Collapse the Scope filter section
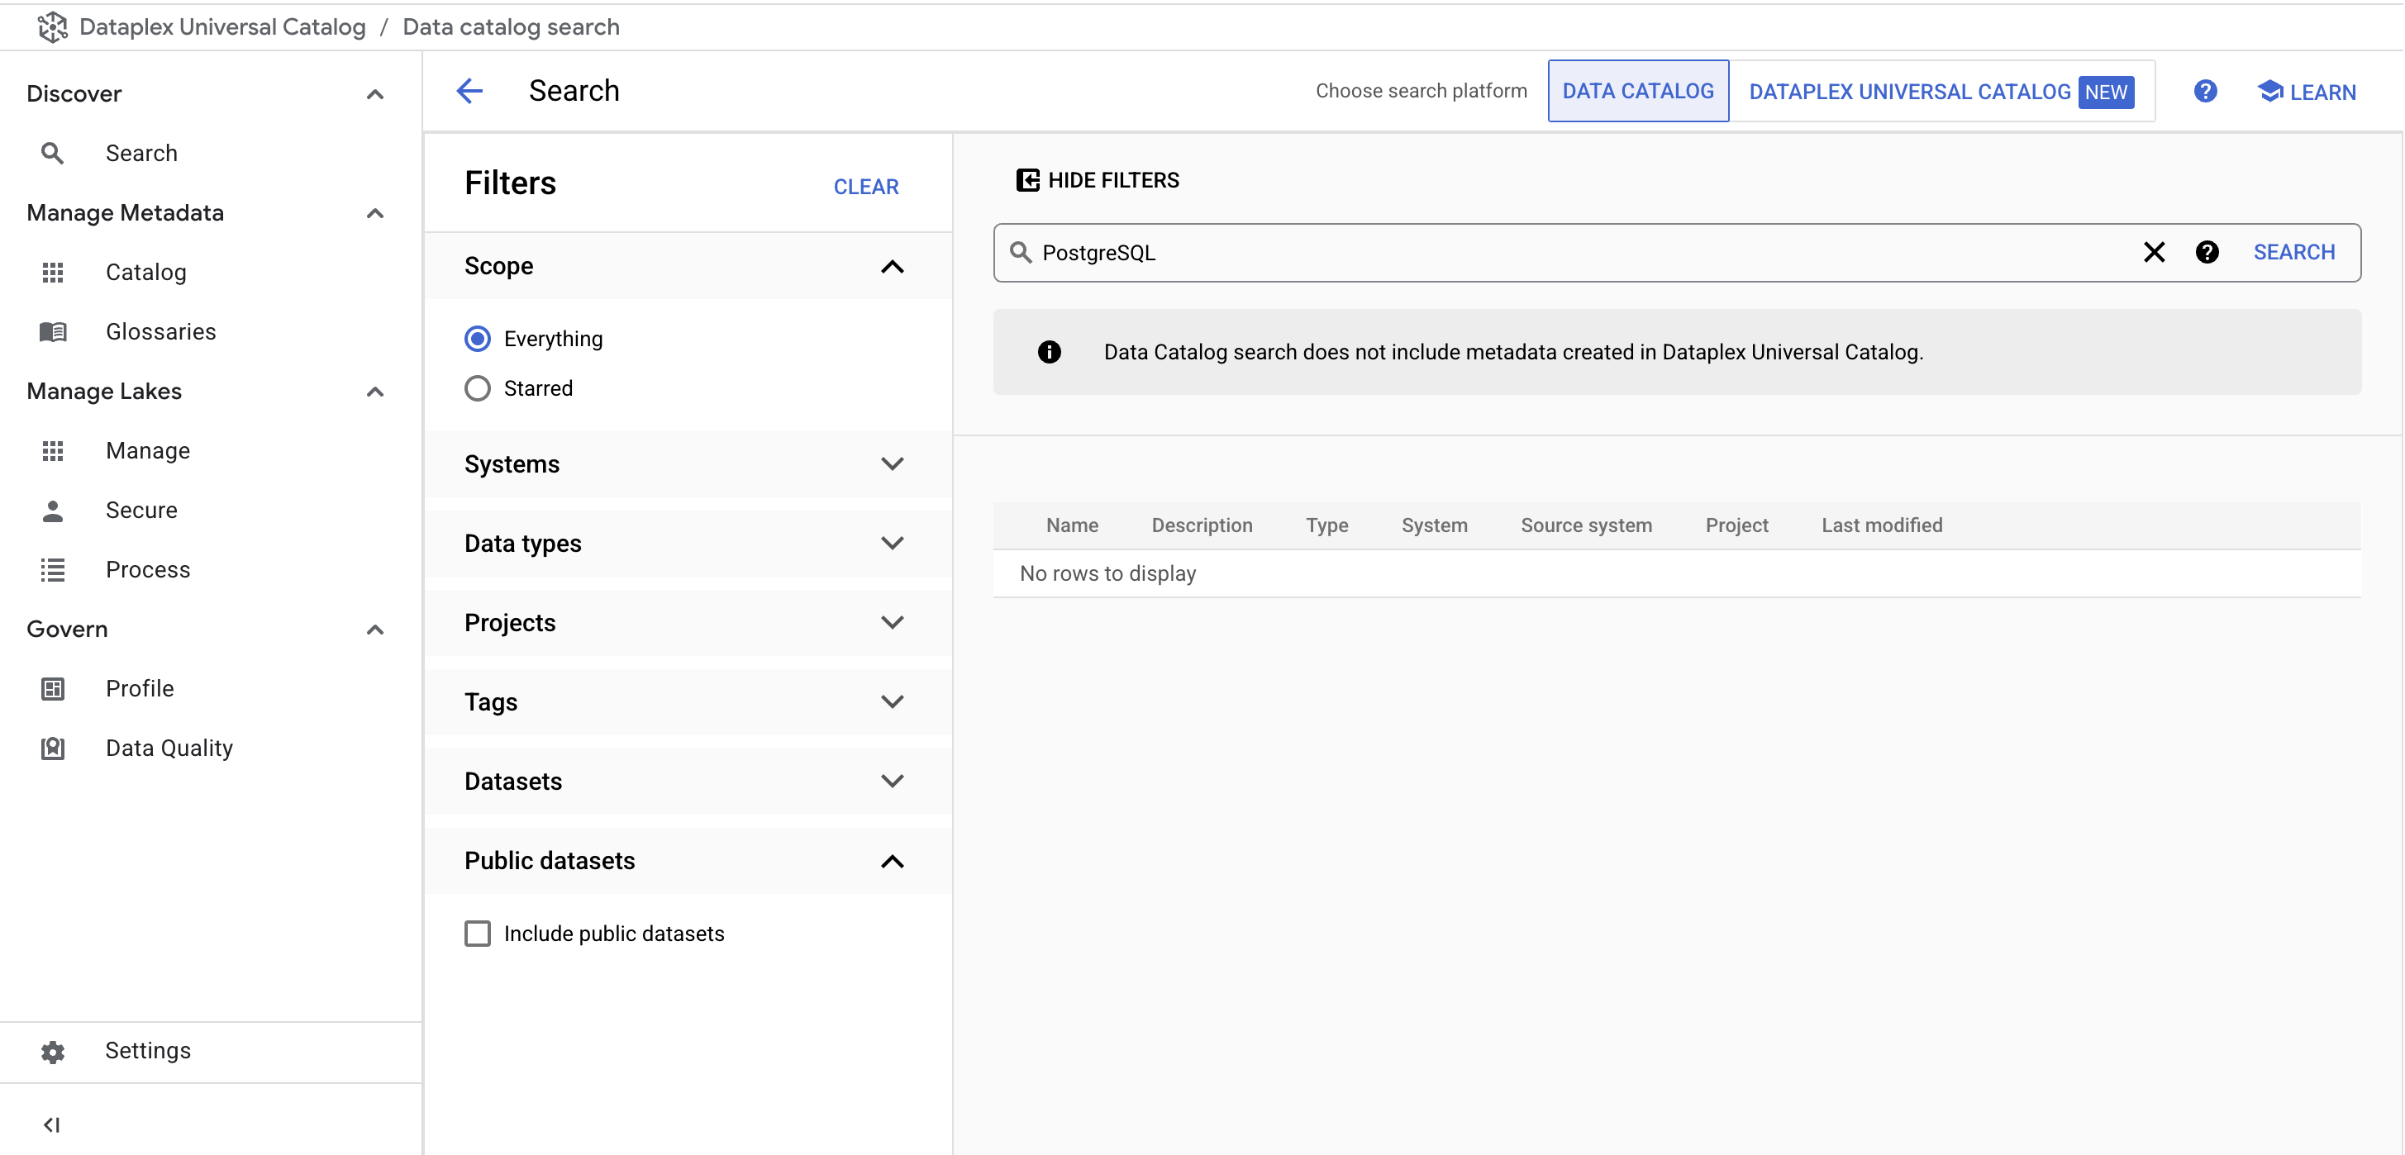 (x=893, y=267)
